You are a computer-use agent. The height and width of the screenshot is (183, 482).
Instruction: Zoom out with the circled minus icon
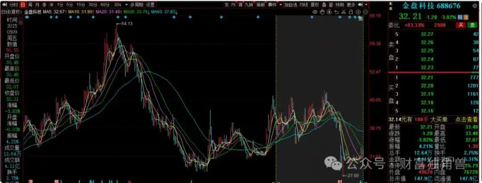[365, 12]
